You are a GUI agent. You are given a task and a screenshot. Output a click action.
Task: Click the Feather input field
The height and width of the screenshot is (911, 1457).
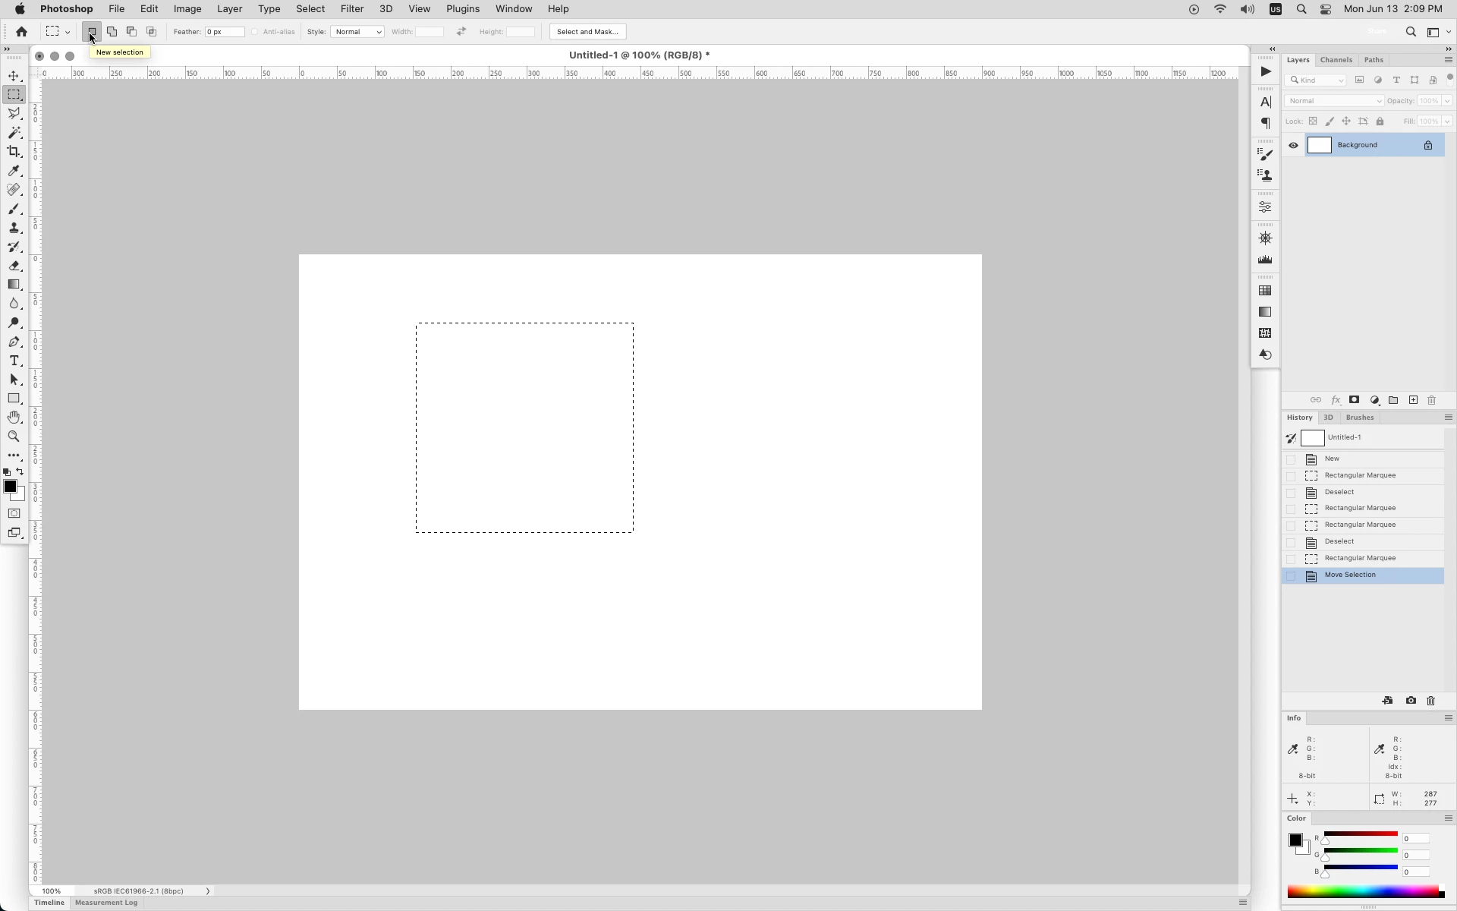[225, 32]
